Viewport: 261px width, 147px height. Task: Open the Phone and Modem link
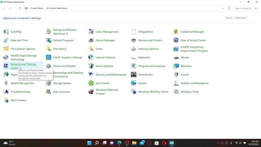pyautogui.click(x=64, y=66)
